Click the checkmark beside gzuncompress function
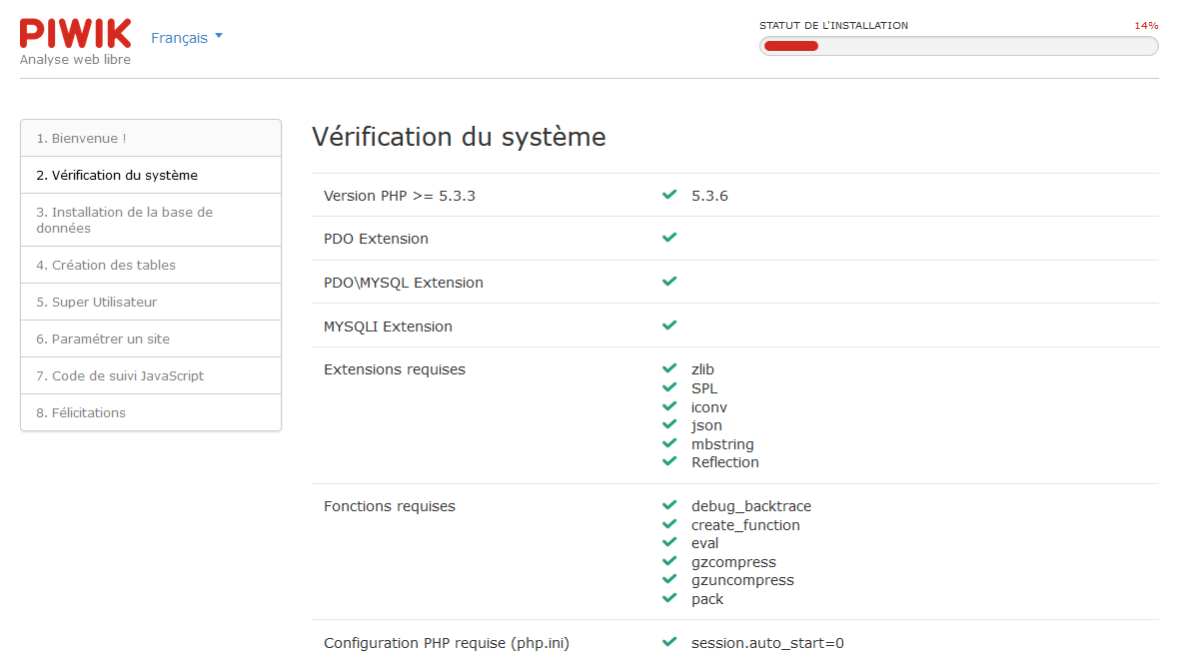The image size is (1186, 662). point(669,580)
